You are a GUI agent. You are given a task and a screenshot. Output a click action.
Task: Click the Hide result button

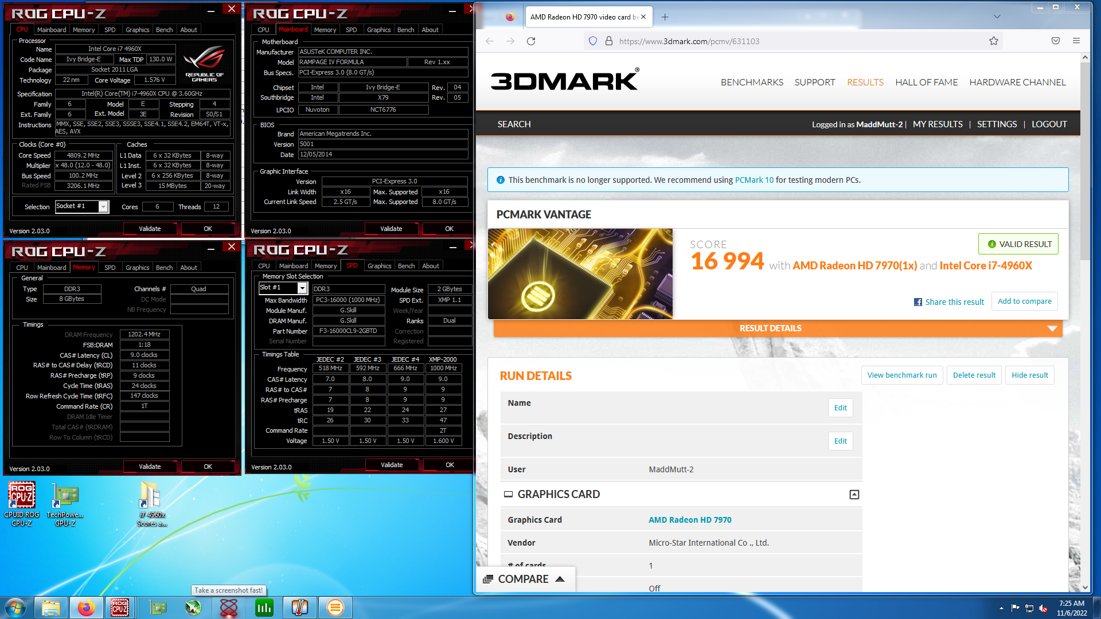[1030, 375]
